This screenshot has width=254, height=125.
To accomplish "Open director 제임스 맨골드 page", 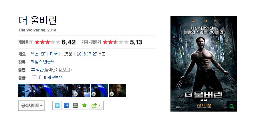I will click(x=43, y=62).
